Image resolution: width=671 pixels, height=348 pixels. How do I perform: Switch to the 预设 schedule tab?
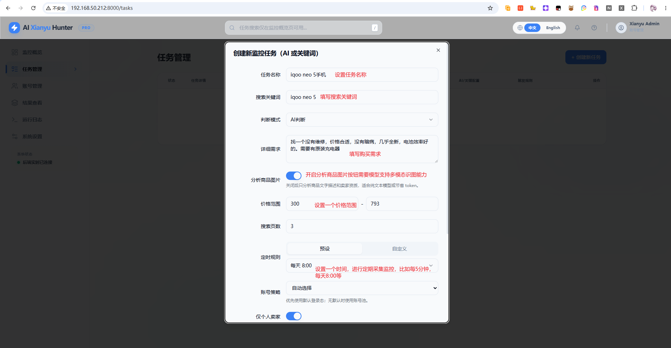325,249
